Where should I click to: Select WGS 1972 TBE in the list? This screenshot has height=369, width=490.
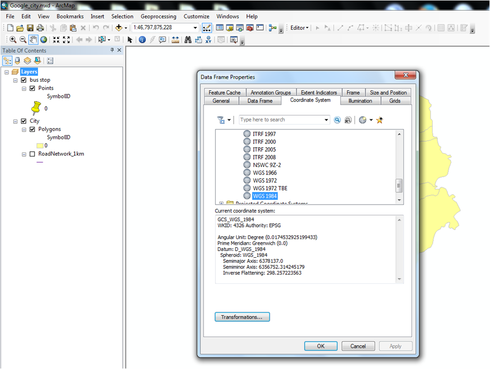coord(270,188)
